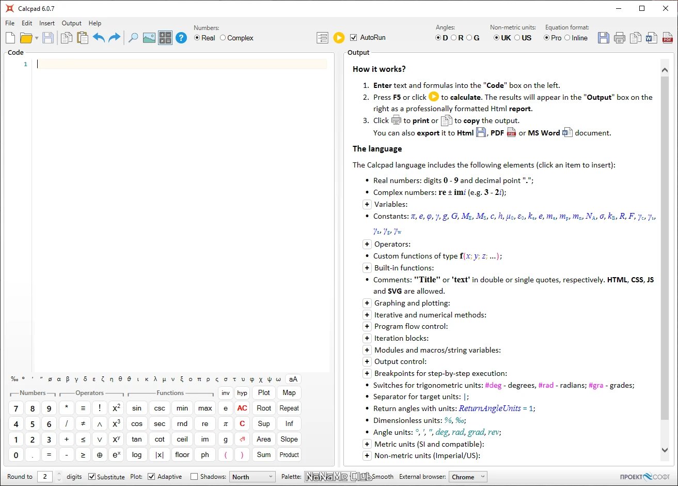Click the Round to digits field
The width and height of the screenshot is (678, 486).
pyautogui.click(x=45, y=477)
